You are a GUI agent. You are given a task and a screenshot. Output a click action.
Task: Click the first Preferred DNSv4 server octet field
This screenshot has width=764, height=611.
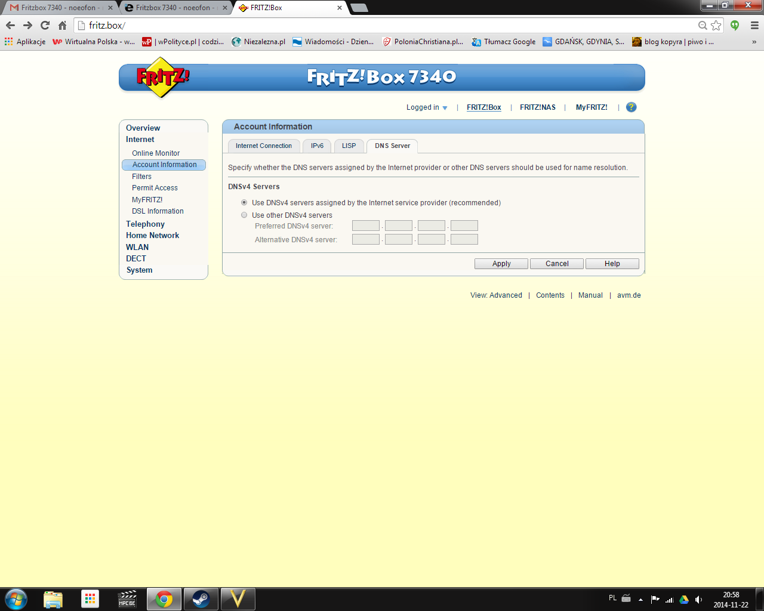[366, 226]
